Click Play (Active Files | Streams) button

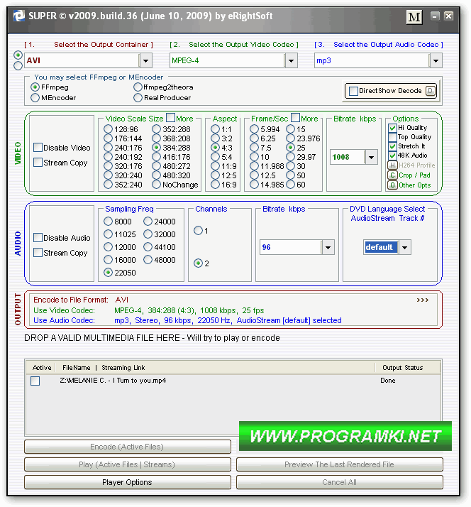128,465
